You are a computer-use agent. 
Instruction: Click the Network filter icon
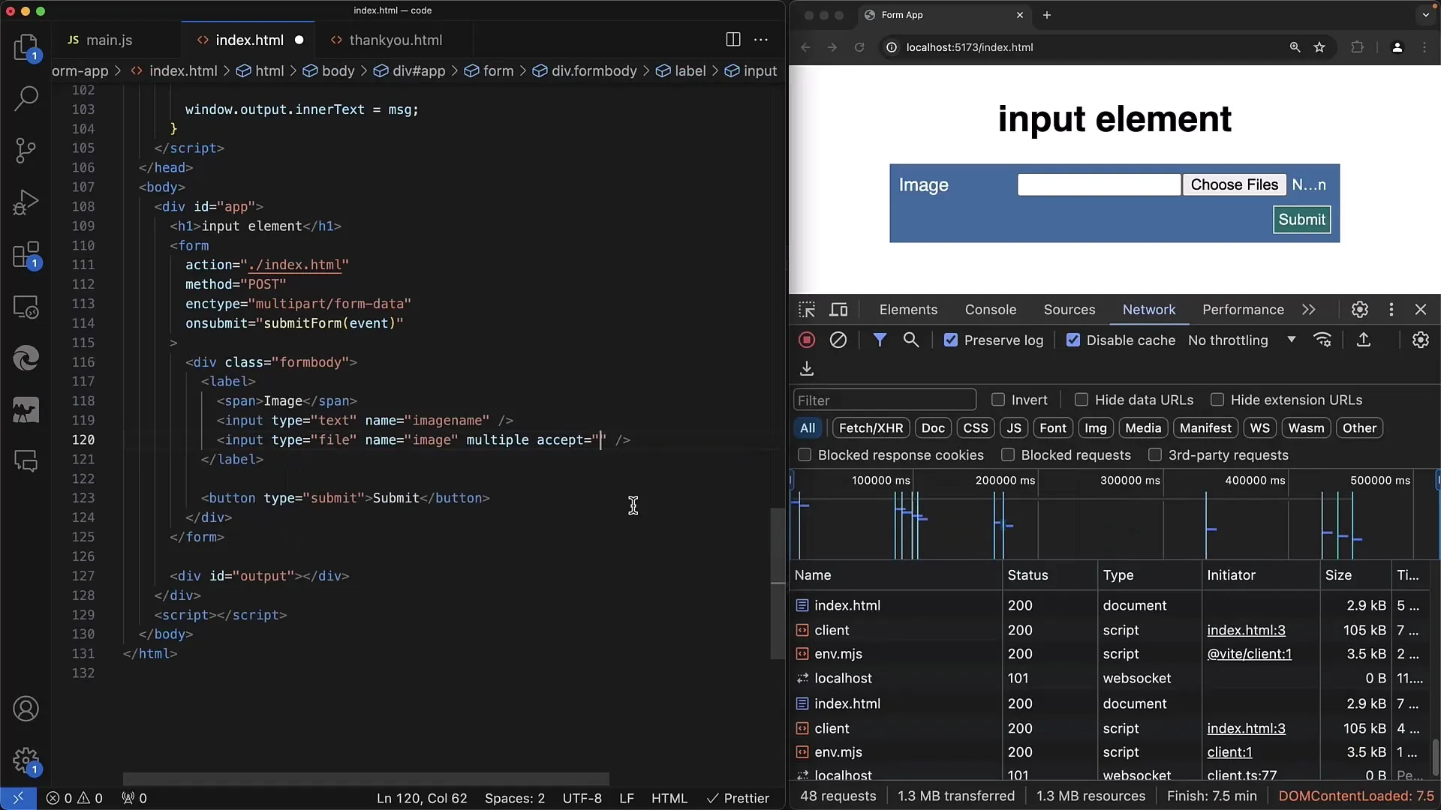click(879, 339)
